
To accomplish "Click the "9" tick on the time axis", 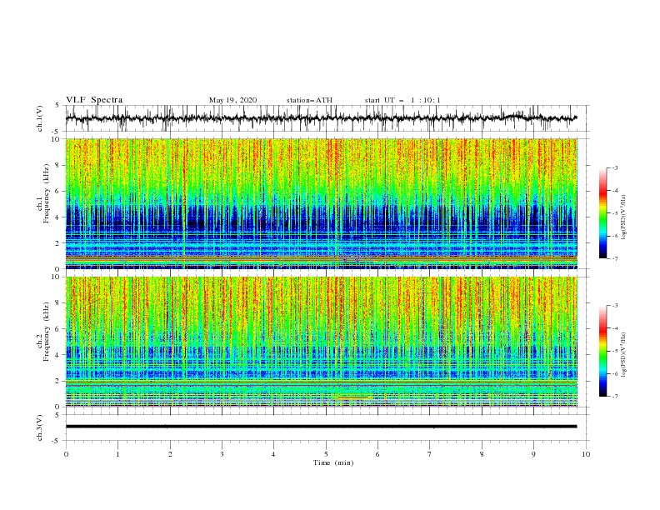I will [x=533, y=454].
